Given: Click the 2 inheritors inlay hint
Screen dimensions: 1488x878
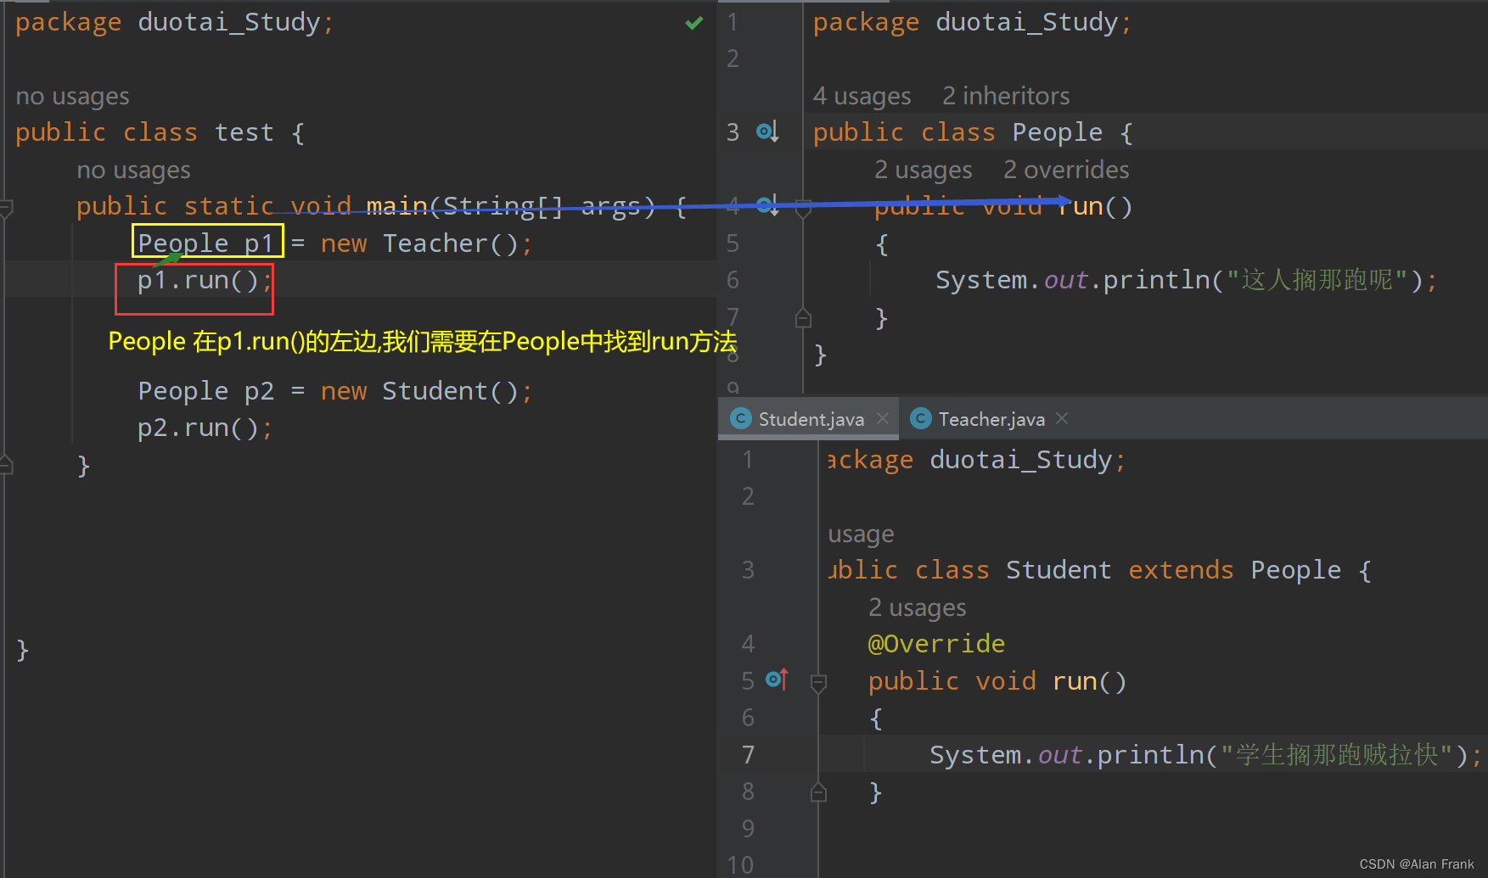Looking at the screenshot, I should click(1005, 95).
